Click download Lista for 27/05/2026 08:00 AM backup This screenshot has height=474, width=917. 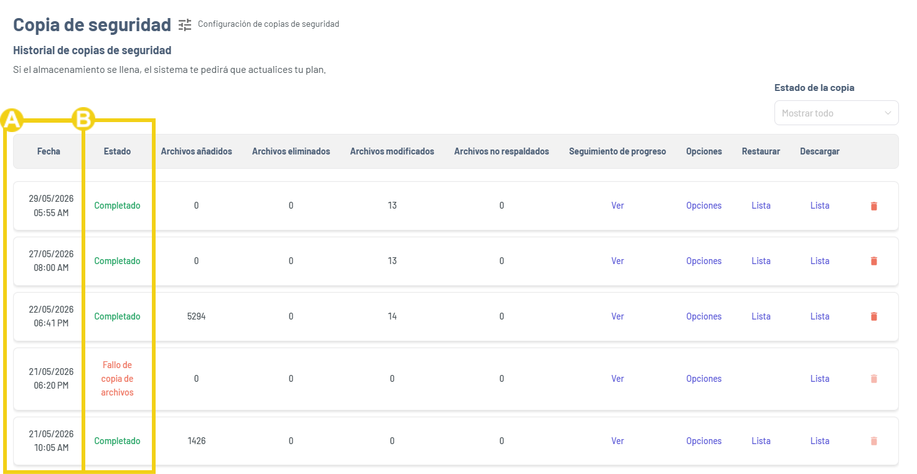[820, 261]
